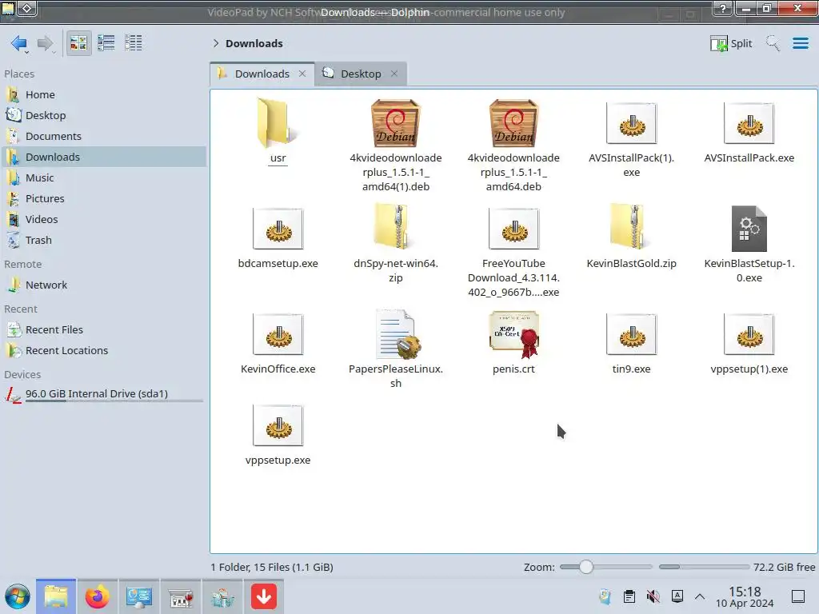Expand the breadcrumb chevron before Downloads
This screenshot has width=819, height=614.
click(216, 43)
